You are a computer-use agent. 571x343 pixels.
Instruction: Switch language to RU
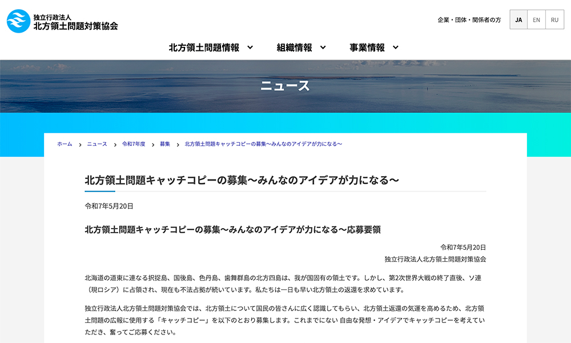pyautogui.click(x=554, y=19)
